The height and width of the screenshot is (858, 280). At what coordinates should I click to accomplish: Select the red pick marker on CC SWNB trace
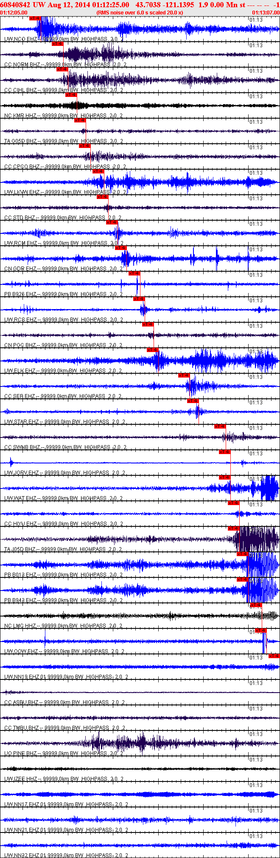click(220, 426)
